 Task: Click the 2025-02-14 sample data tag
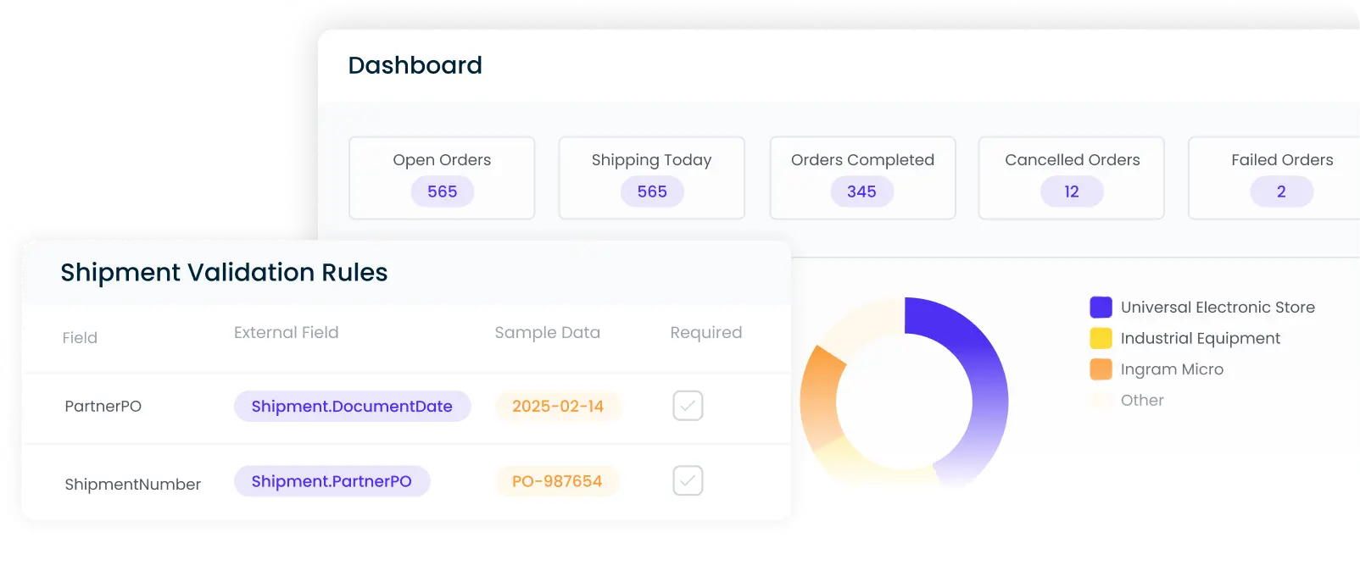558,407
